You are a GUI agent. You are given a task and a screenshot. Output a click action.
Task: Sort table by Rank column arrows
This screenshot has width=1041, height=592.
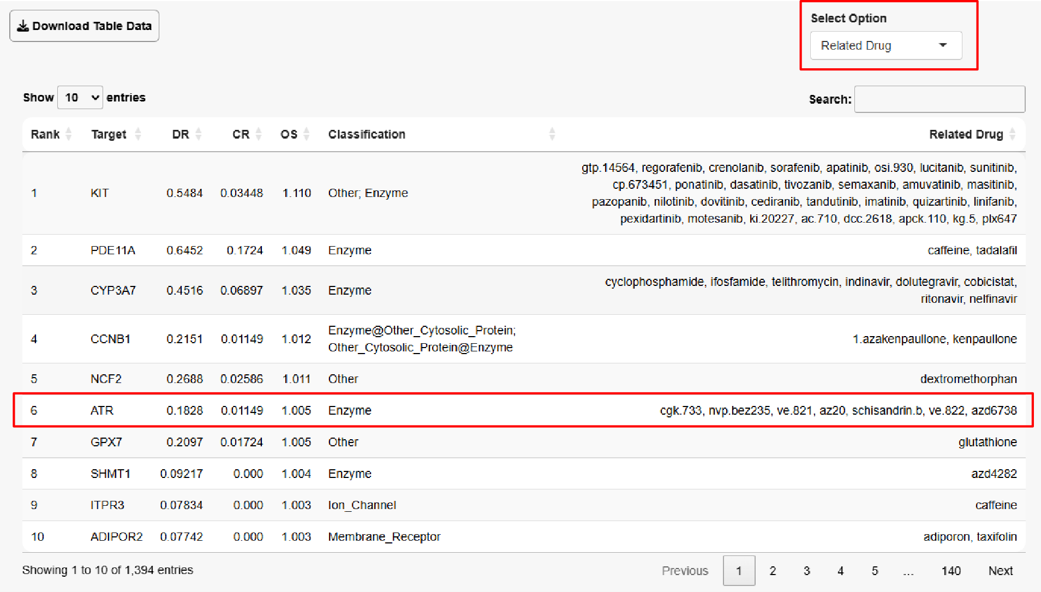69,134
